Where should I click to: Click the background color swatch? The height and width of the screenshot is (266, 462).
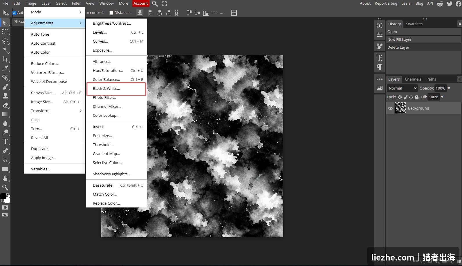(x=8, y=201)
